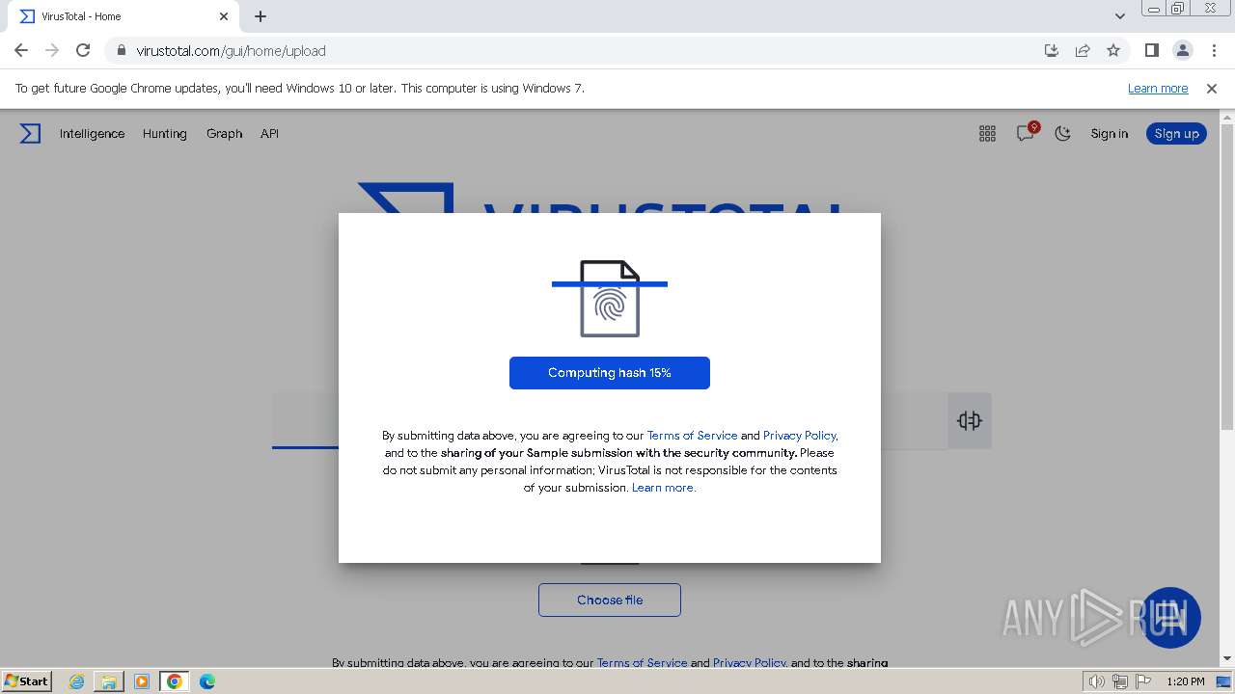Click the install app icon in address bar
This screenshot has height=694, width=1235.
pos(1052,51)
